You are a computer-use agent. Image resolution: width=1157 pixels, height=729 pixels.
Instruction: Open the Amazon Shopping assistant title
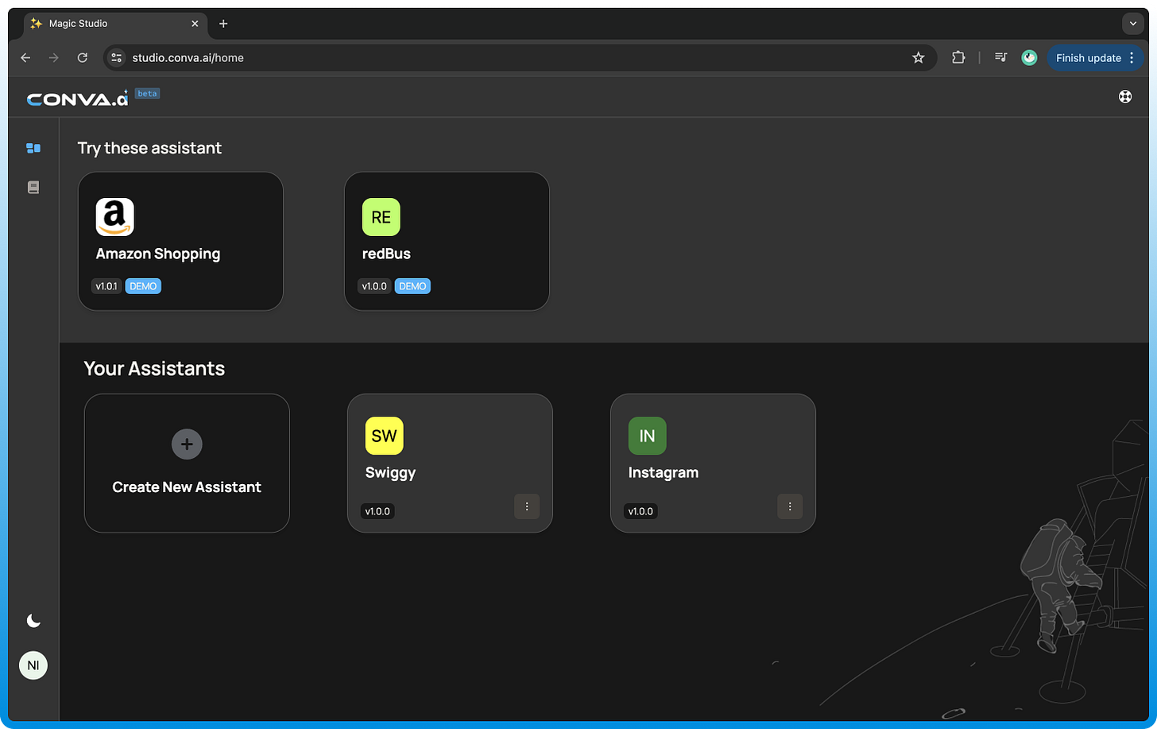click(x=158, y=254)
